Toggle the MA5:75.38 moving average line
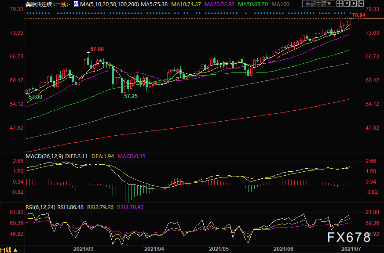Viewport: 384px width, 253px height. click(x=154, y=4)
